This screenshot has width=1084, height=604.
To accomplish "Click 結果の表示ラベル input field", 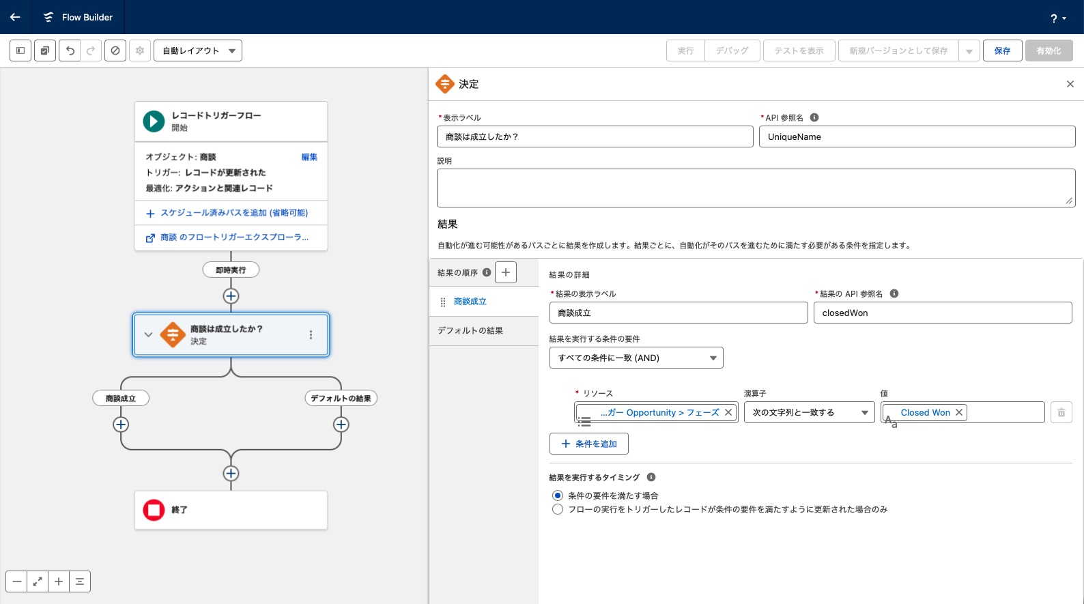I will click(x=679, y=313).
